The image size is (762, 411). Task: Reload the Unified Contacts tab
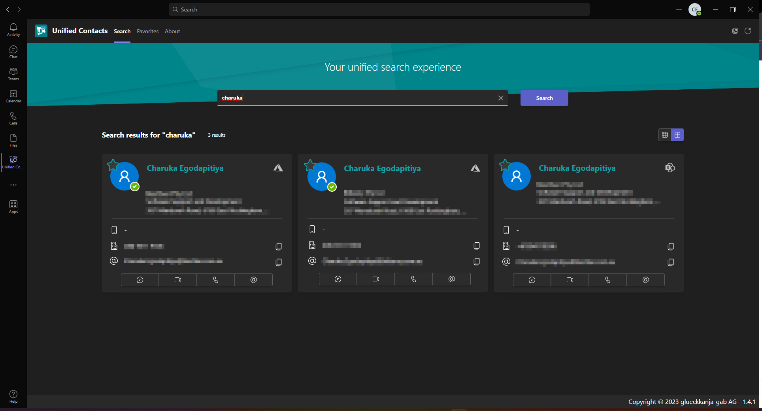click(x=748, y=31)
